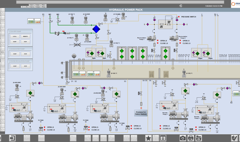This screenshot has height=142, width=240.
Task: Open the TT value display in tank
Action: 93,74
